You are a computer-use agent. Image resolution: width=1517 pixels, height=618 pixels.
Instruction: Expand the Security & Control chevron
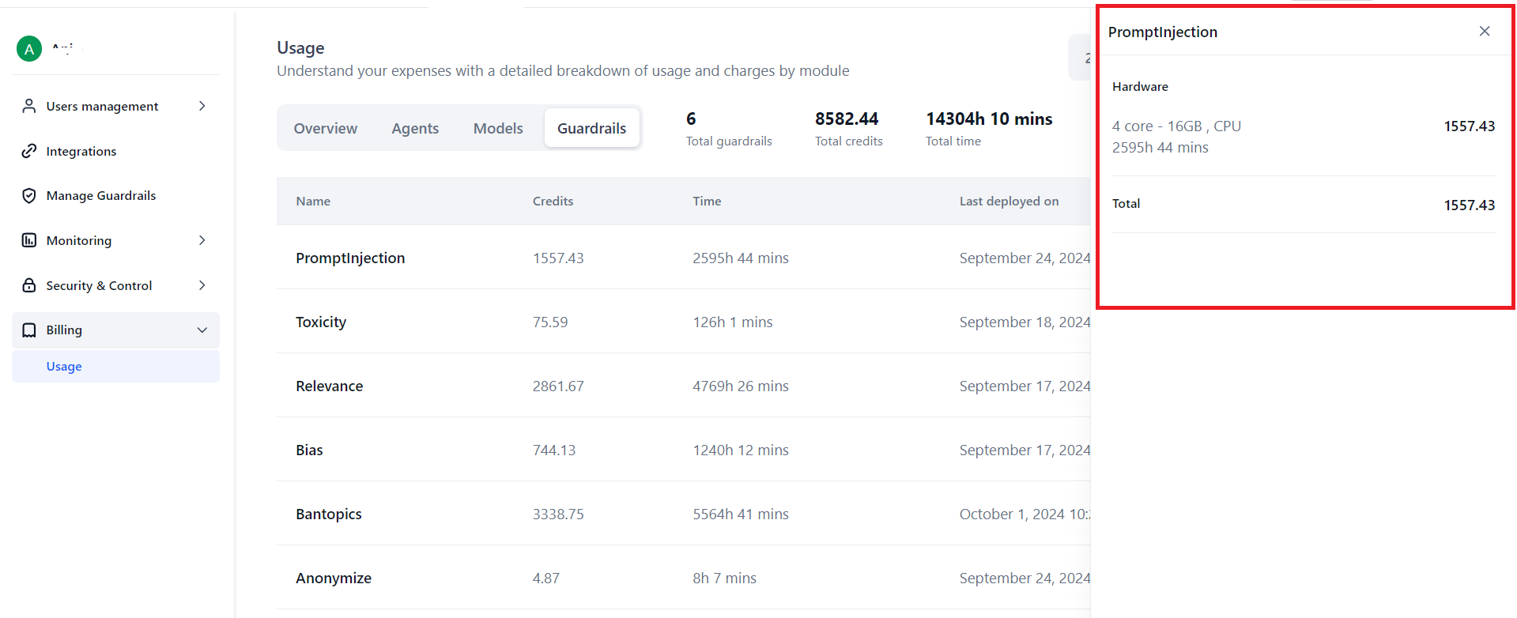(202, 285)
